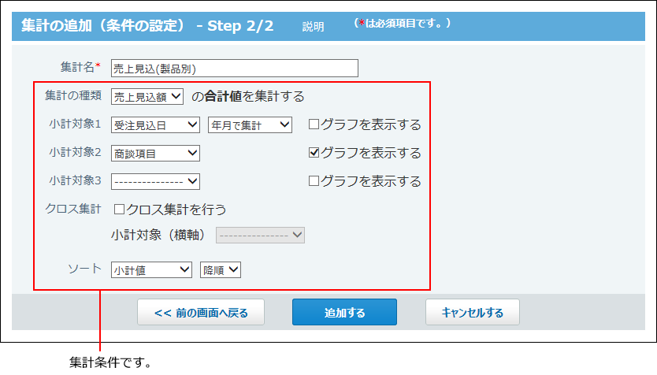Click the クロス集計 label
Image resolution: width=657 pixels, height=375 pixels.
73,209
